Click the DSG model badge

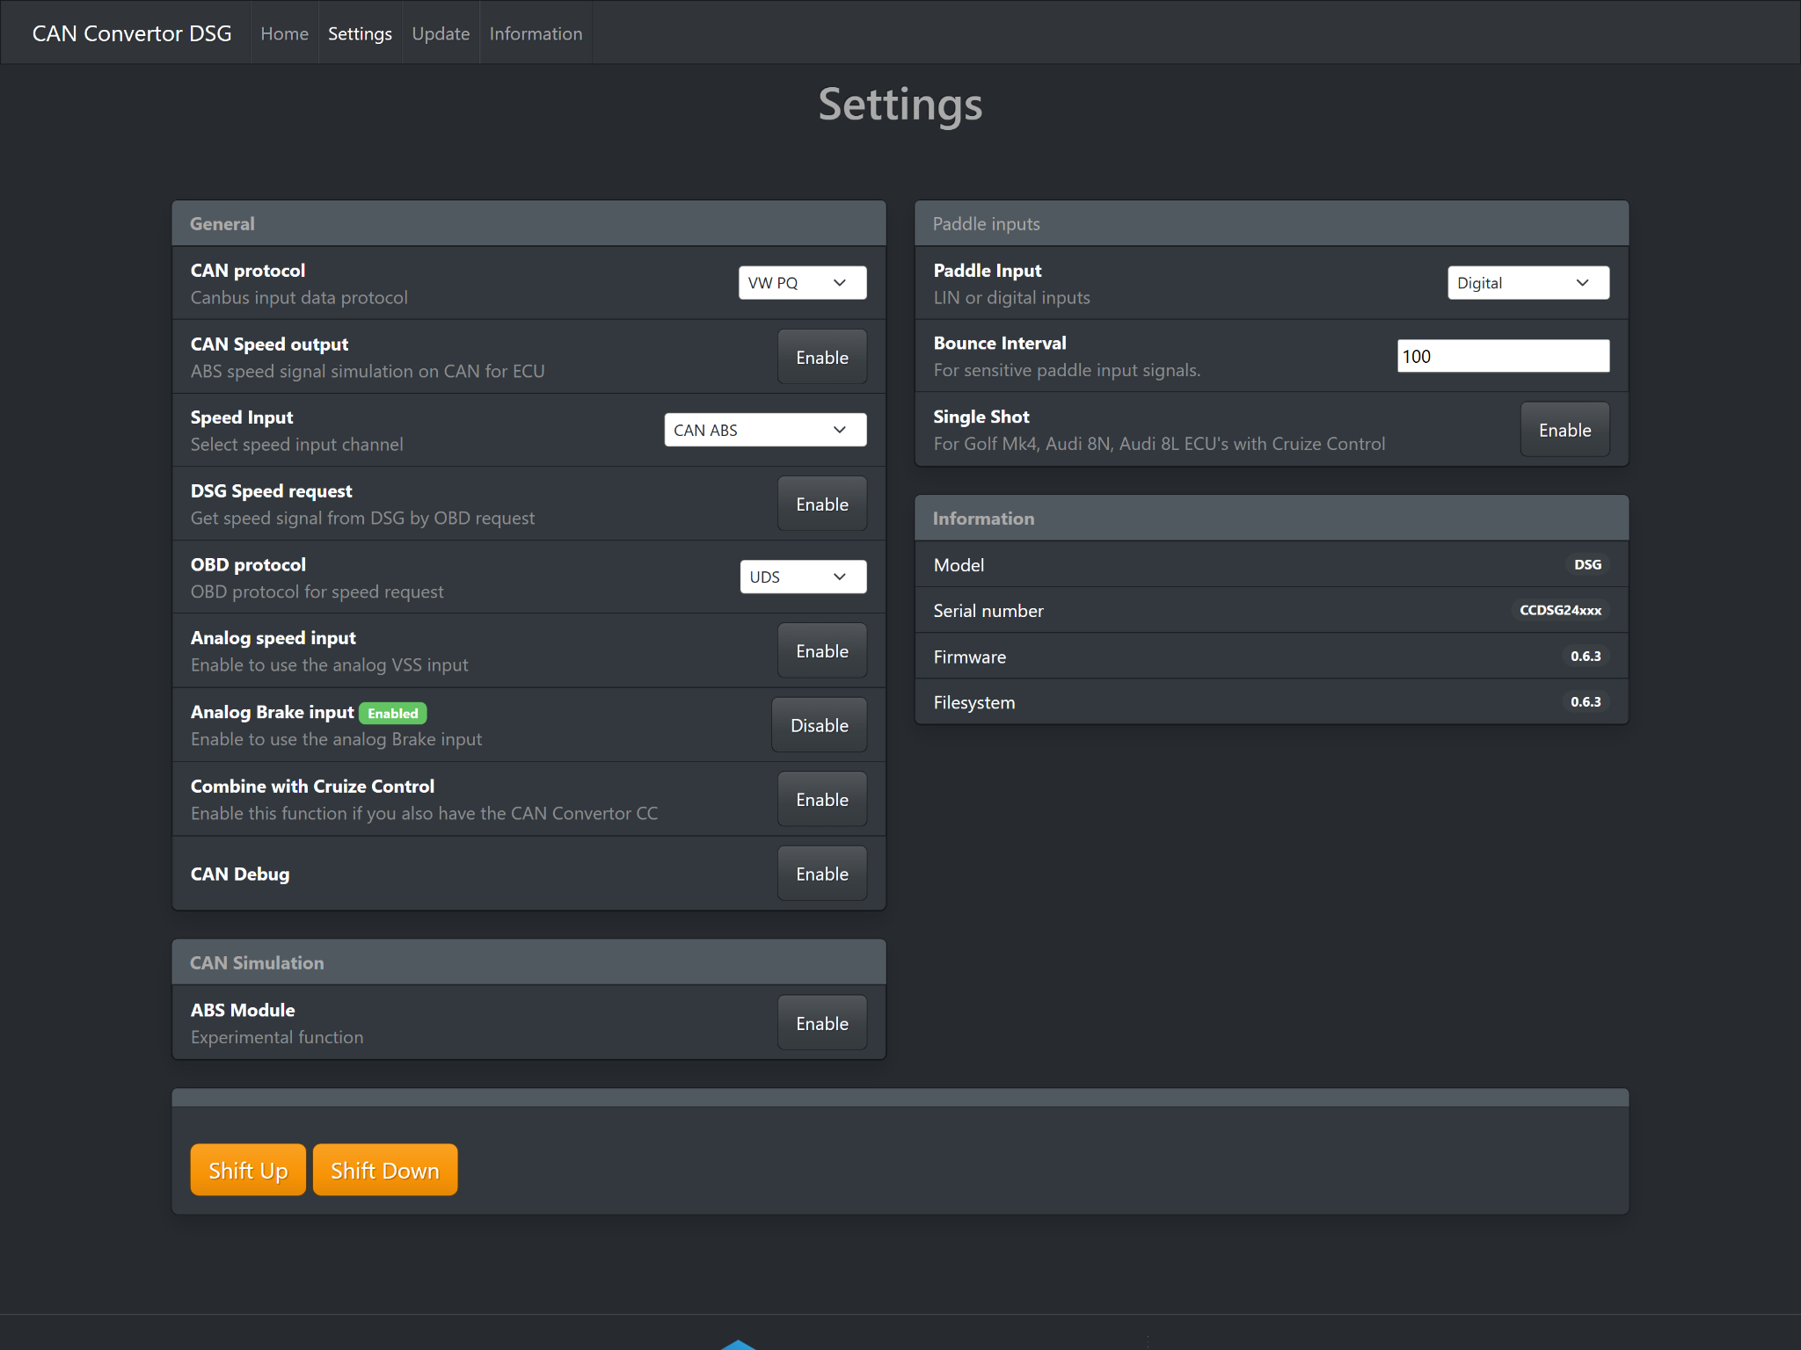1587,564
